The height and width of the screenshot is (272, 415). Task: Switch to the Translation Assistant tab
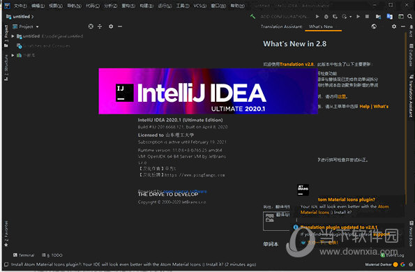[x=282, y=27]
